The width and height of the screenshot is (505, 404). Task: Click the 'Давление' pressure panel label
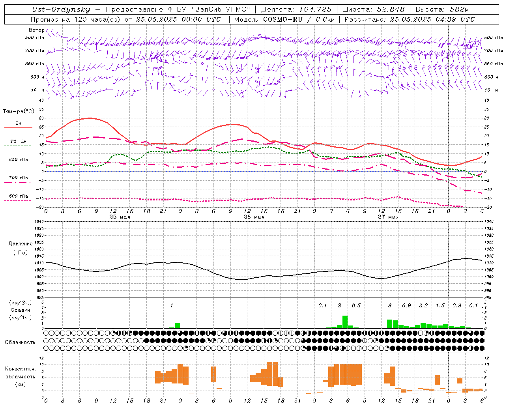[21, 244]
